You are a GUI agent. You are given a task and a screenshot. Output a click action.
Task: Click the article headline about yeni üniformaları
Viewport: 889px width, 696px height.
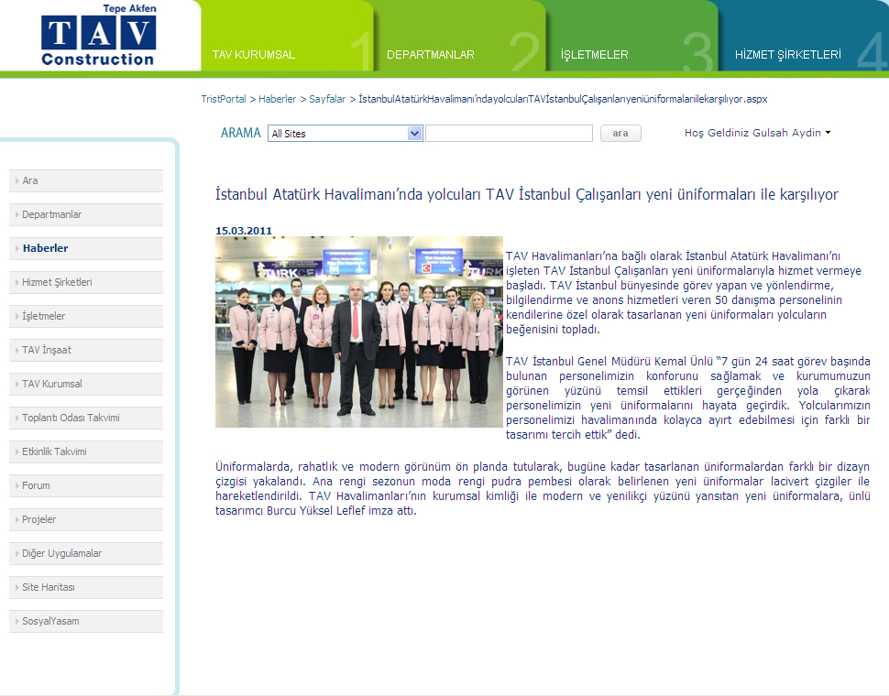527,194
